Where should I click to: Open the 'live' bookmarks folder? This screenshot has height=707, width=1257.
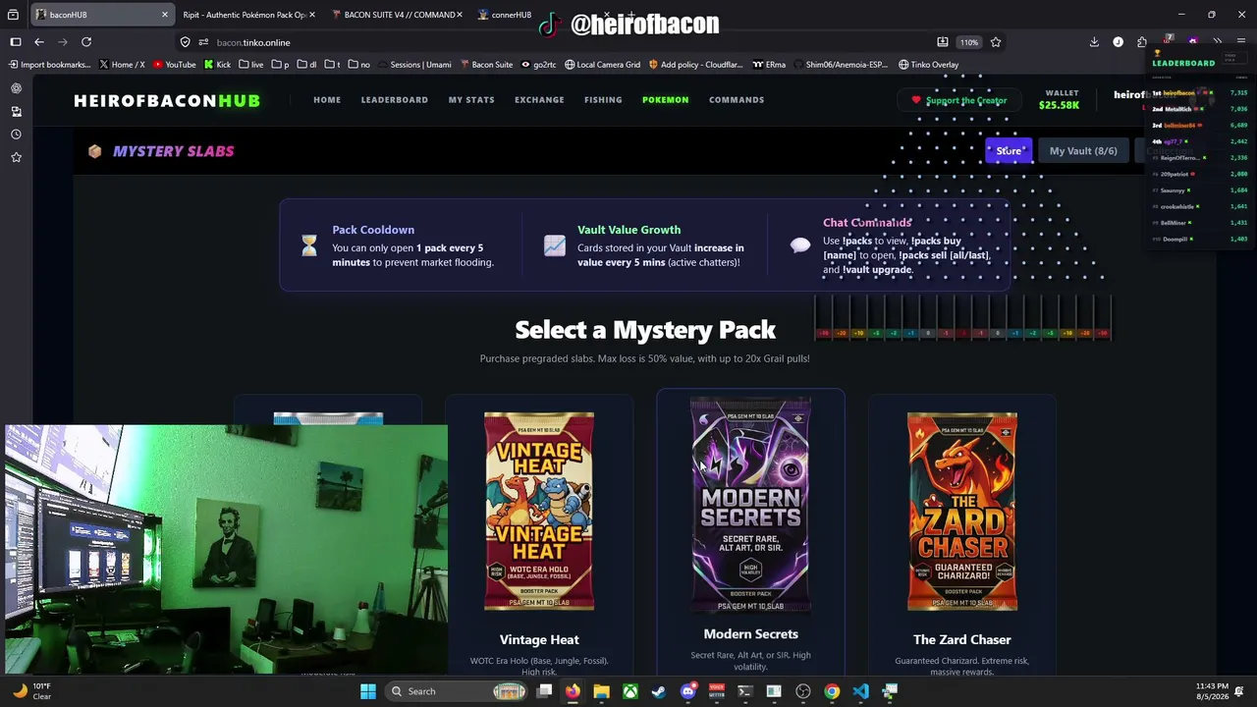click(x=251, y=65)
